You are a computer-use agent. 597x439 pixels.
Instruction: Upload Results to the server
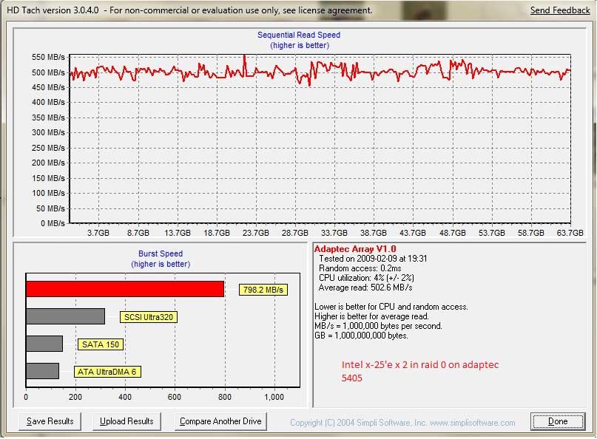tap(127, 421)
